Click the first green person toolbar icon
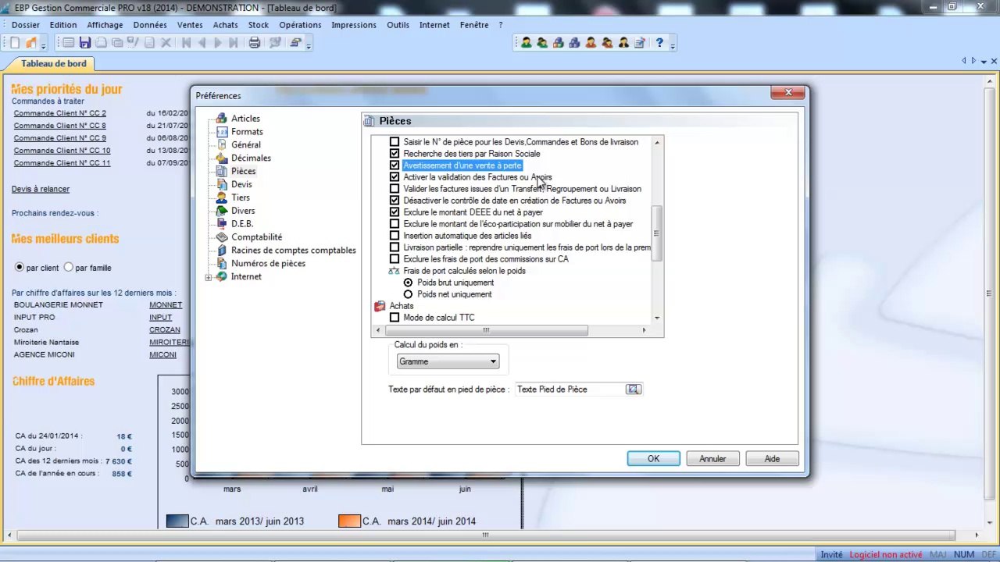The height and width of the screenshot is (562, 1000). pyautogui.click(x=527, y=43)
